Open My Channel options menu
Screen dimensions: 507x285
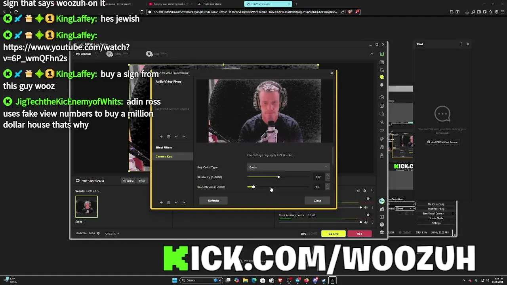pos(95,54)
